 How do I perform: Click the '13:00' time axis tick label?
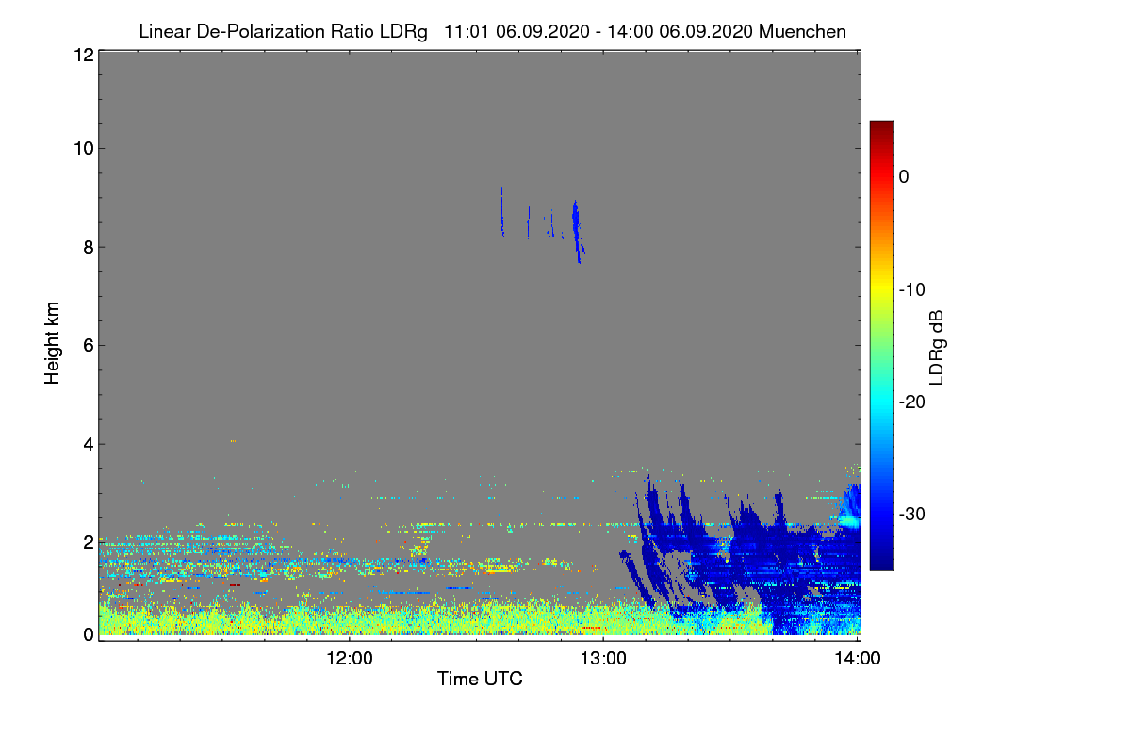click(x=603, y=659)
